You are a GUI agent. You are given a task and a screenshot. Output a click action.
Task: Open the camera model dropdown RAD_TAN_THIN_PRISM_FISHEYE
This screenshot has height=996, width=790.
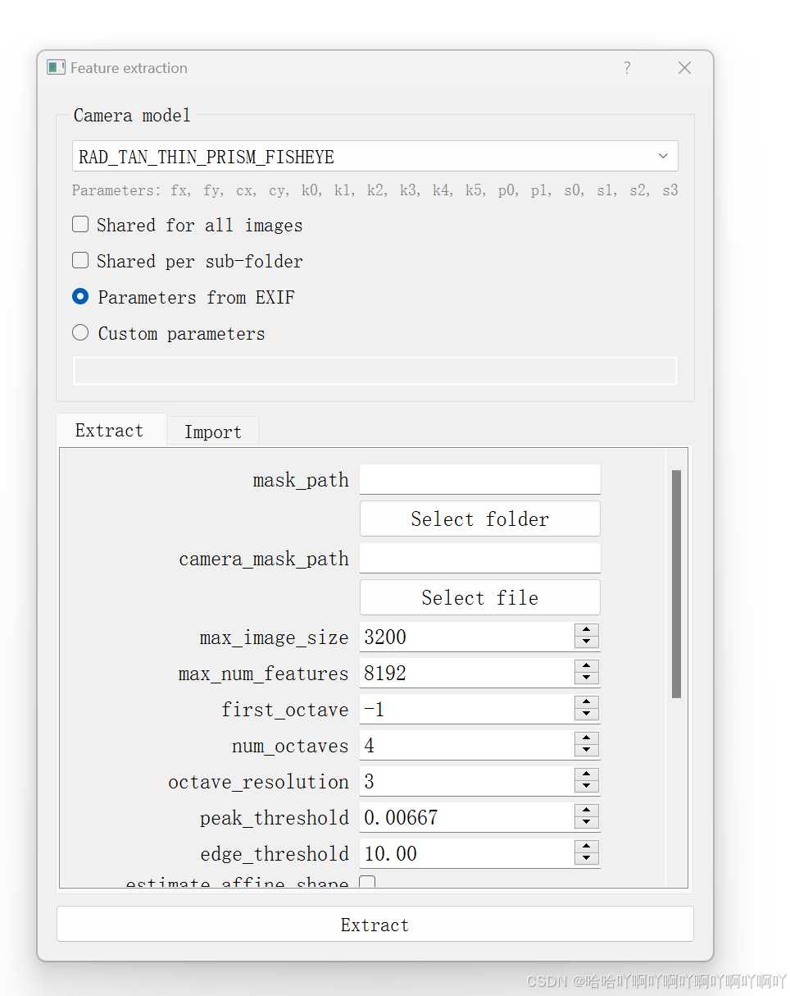tap(375, 156)
